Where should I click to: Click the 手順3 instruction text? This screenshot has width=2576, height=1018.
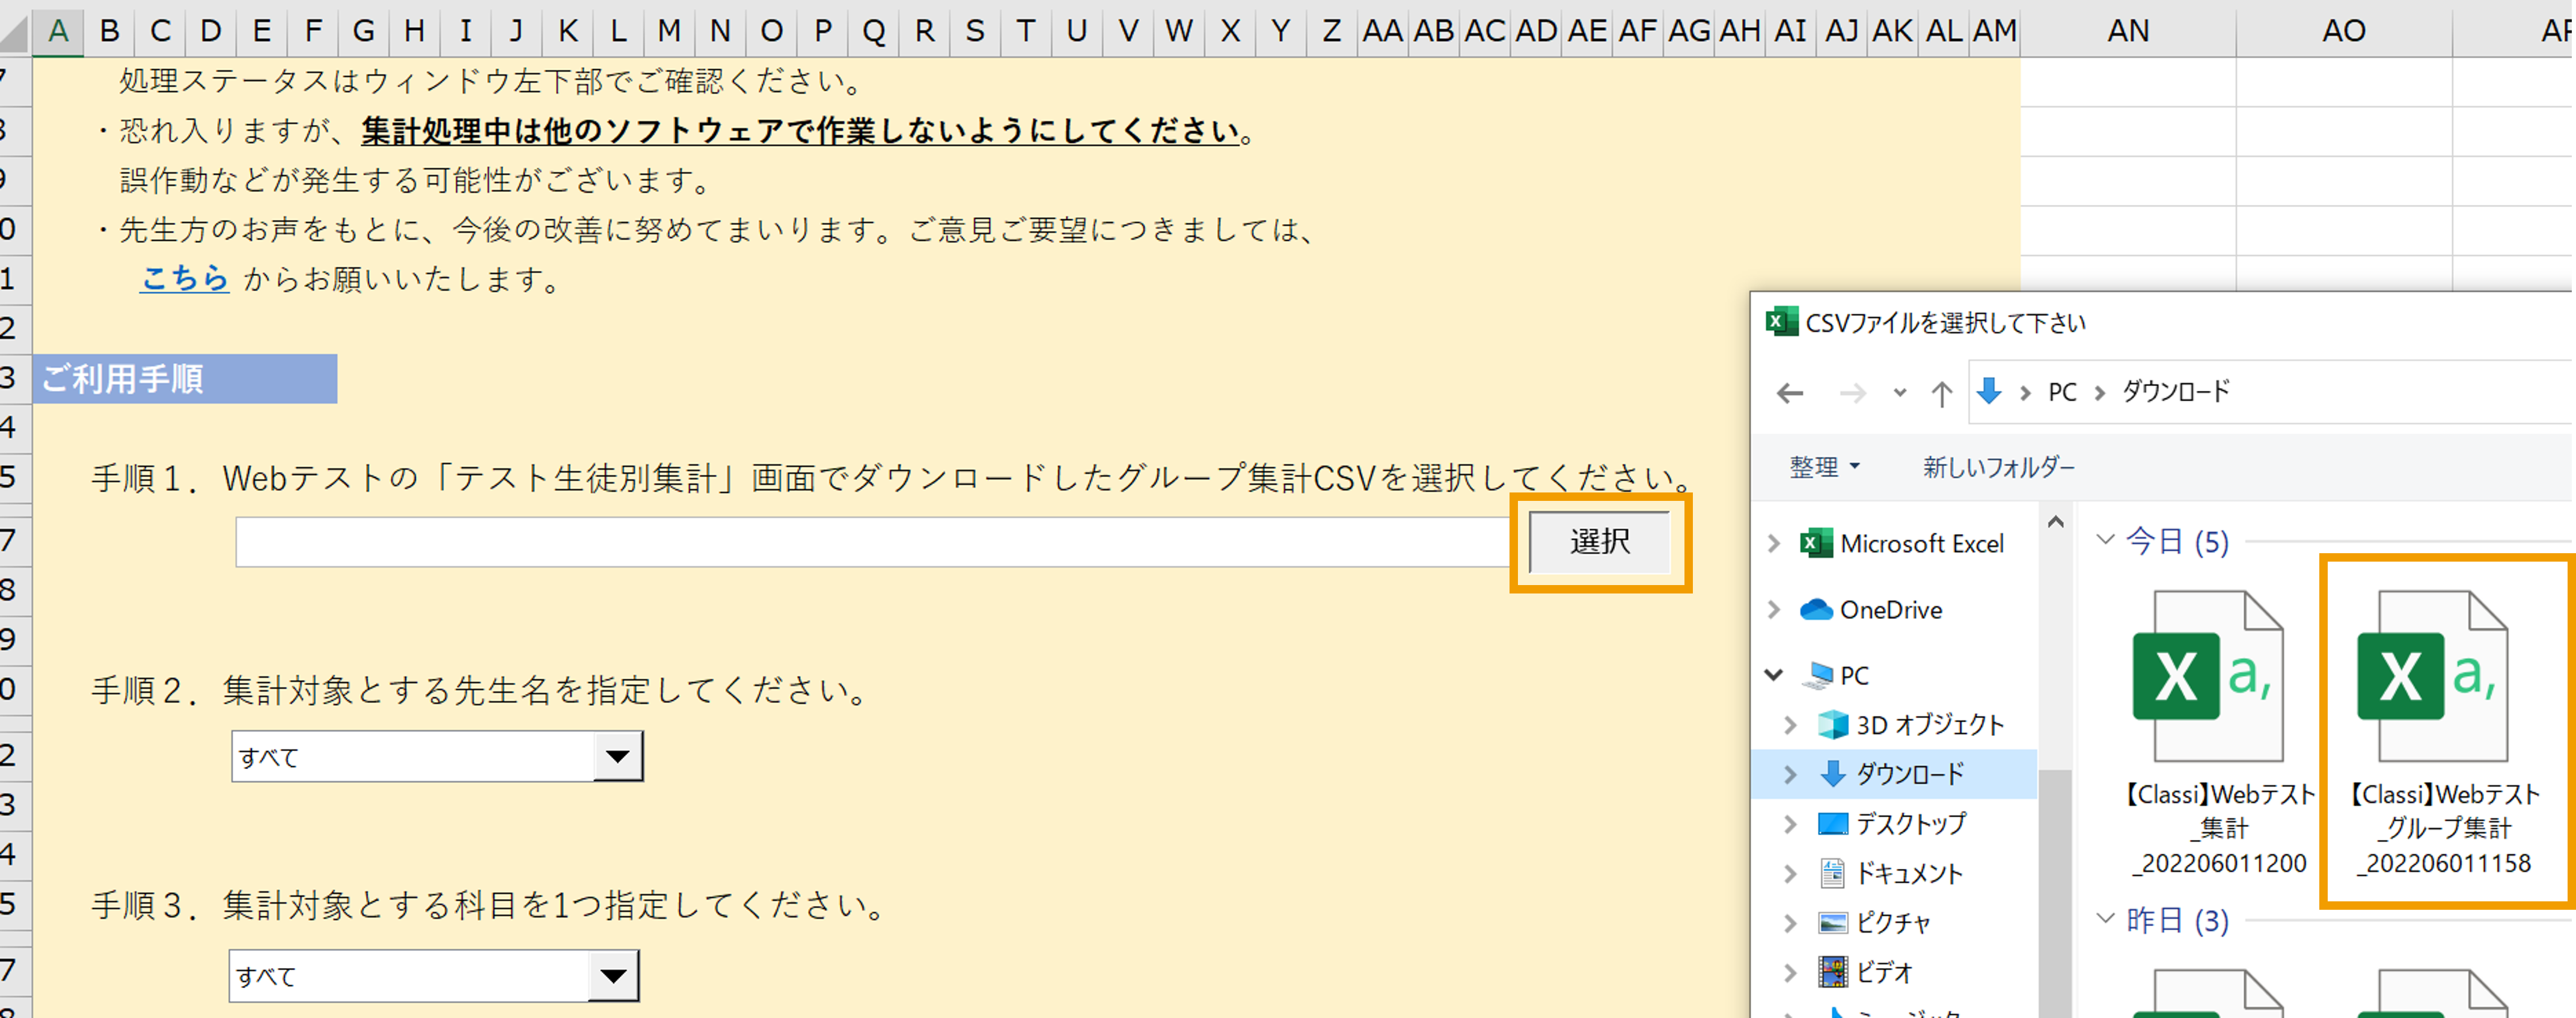(x=489, y=905)
